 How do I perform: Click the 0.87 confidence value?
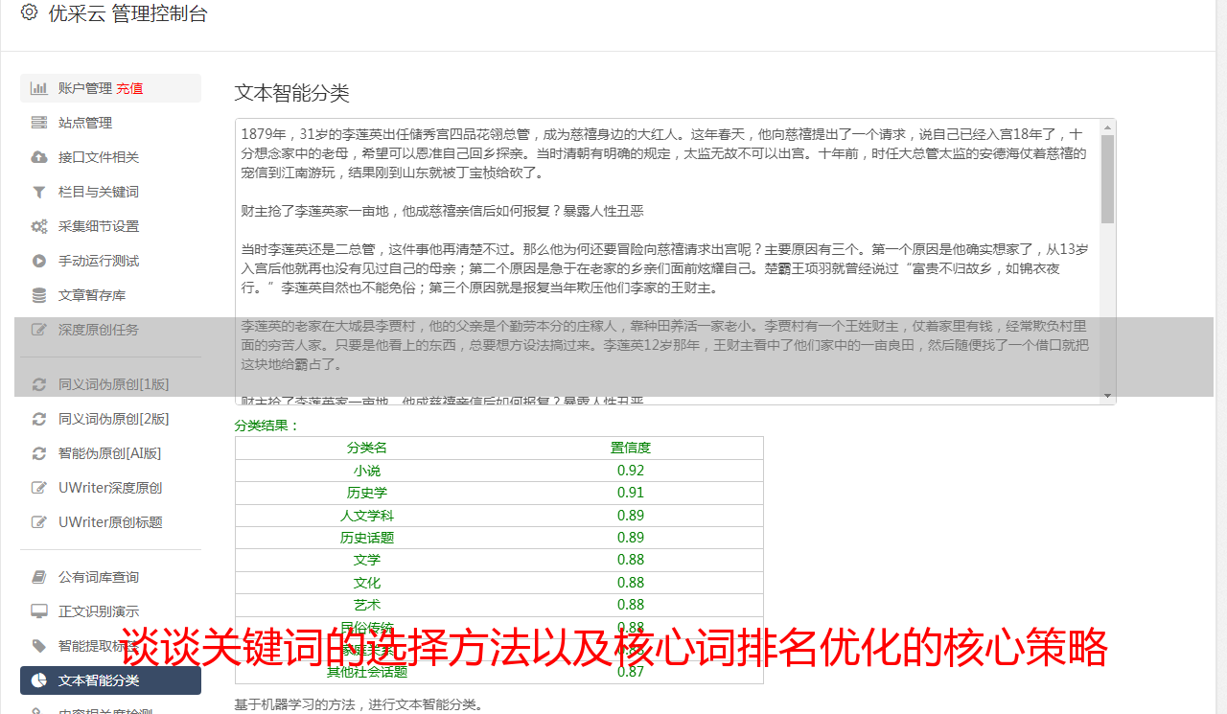pos(631,672)
